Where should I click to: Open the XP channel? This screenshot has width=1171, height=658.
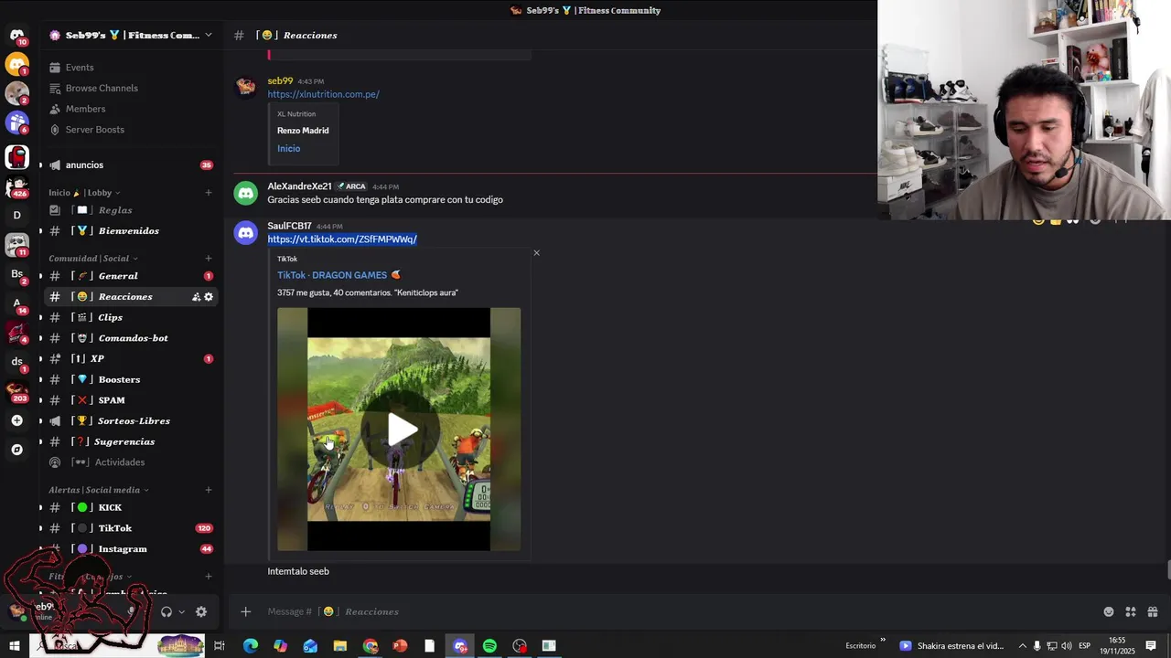pos(97,359)
